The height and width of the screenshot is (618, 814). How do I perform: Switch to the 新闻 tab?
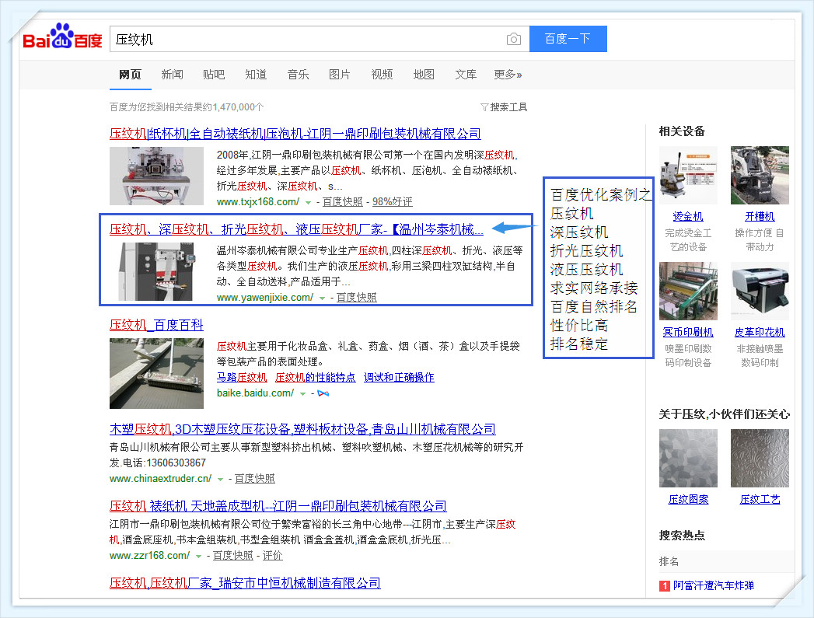pos(172,75)
